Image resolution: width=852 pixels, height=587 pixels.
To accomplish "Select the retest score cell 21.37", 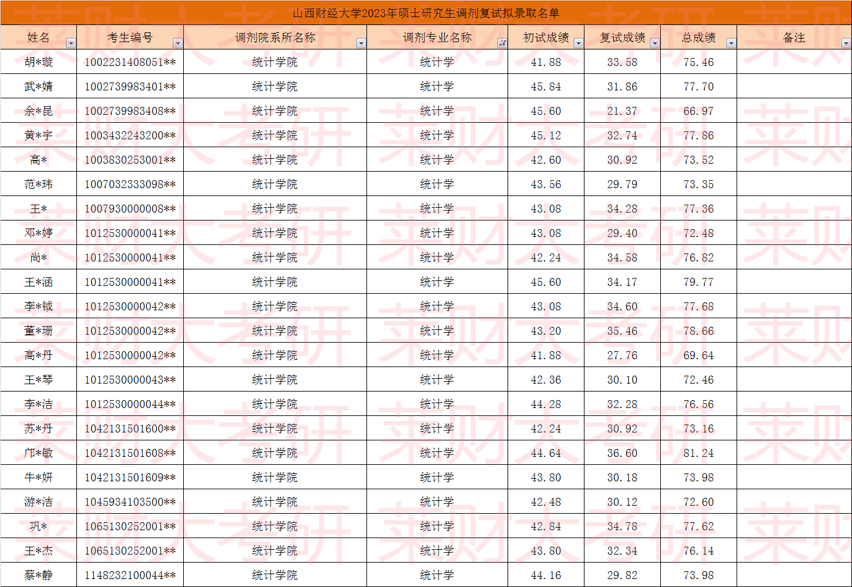I will [622, 111].
